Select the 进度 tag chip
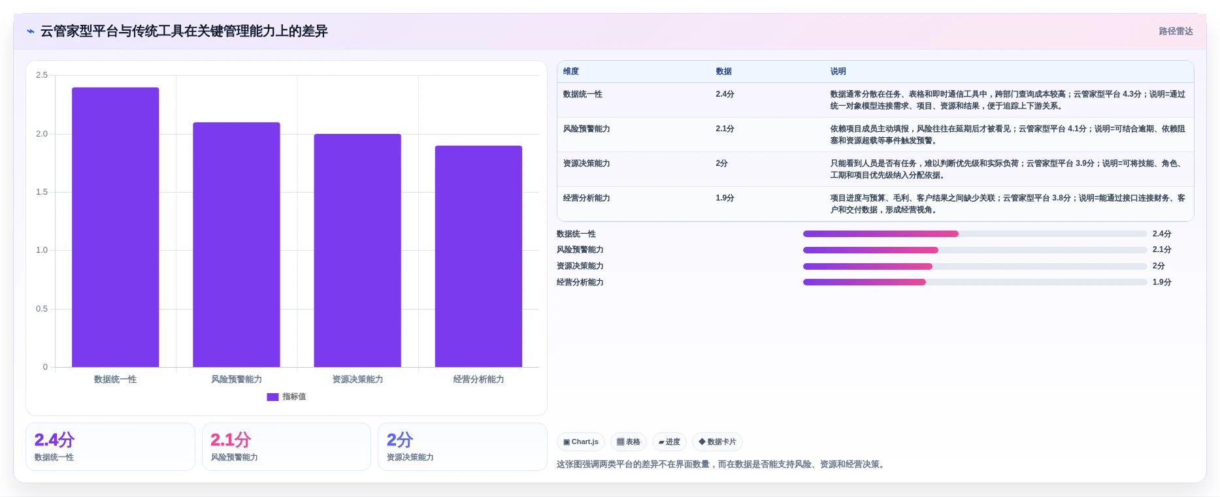This screenshot has width=1220, height=497. pyautogui.click(x=669, y=442)
